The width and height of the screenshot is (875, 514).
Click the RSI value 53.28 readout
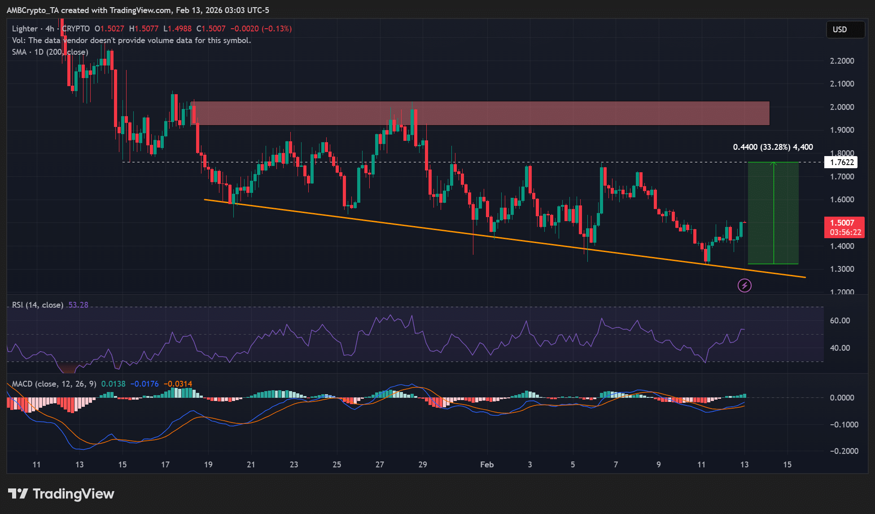tap(78, 305)
